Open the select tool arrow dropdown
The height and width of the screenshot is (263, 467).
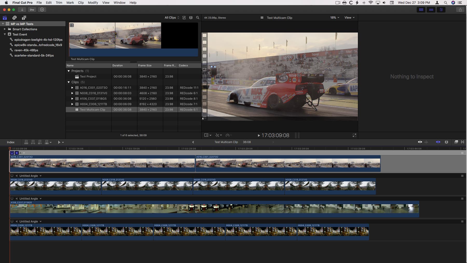pyautogui.click(x=61, y=142)
